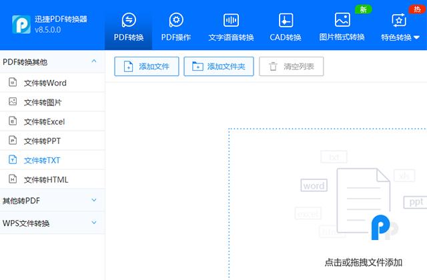
Task: Select 文件转Excel in sidebar
Action: 52,121
